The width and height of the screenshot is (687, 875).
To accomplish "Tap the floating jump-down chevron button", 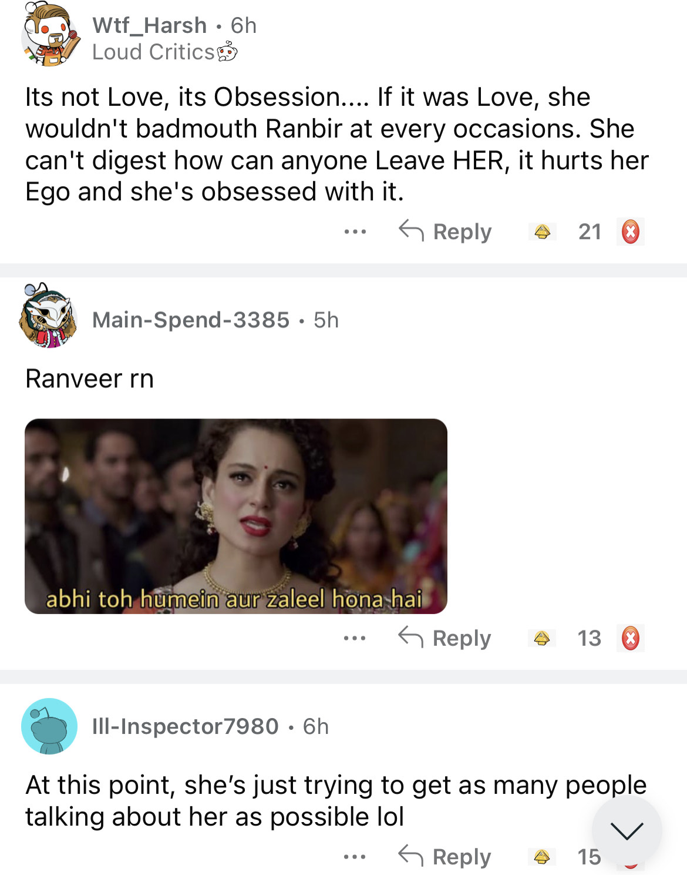I will coord(627,830).
